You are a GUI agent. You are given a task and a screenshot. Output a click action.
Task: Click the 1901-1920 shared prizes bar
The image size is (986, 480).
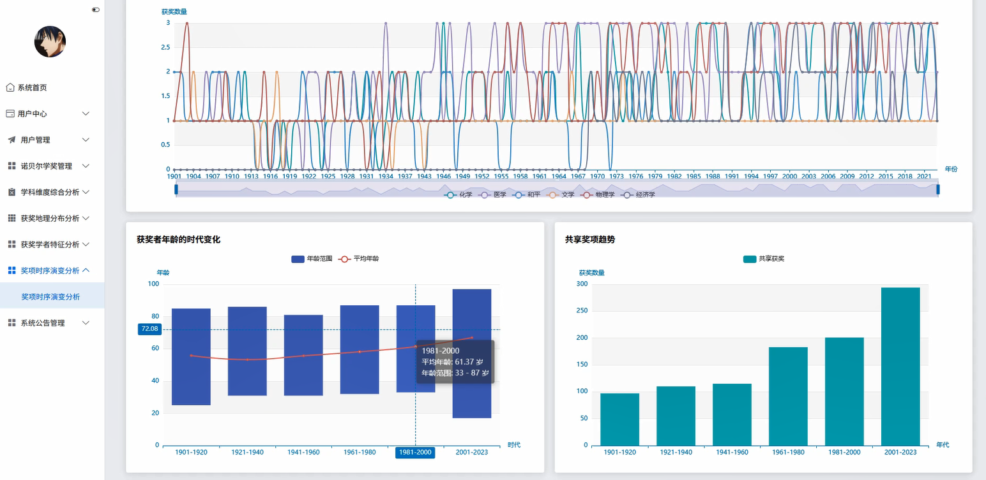pos(619,419)
